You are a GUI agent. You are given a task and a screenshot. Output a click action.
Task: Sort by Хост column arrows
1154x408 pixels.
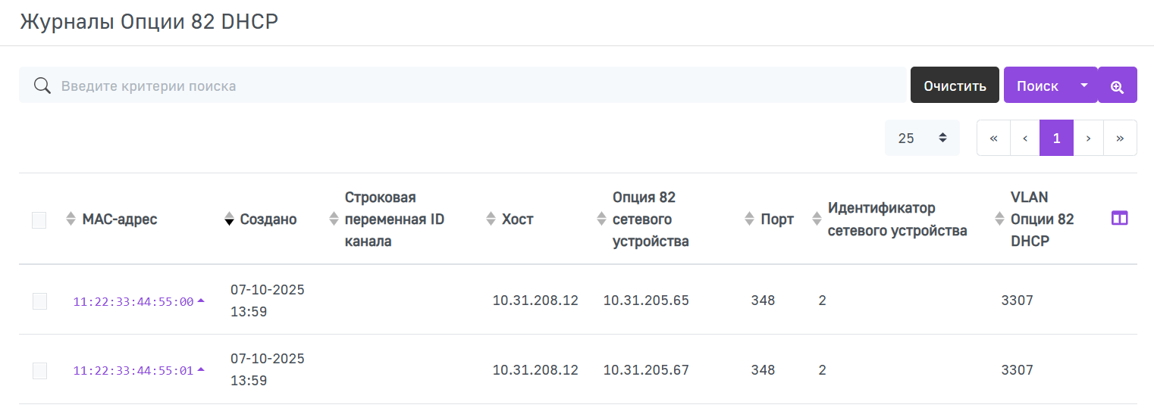coord(491,220)
